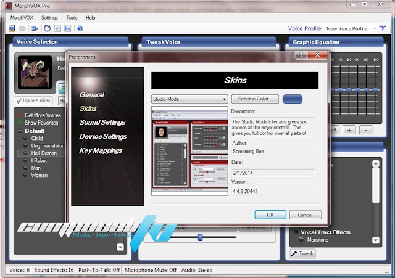Screen dimensions: 395x278
Task: Click "Voices: 6" in status bar
Action: point(19,270)
